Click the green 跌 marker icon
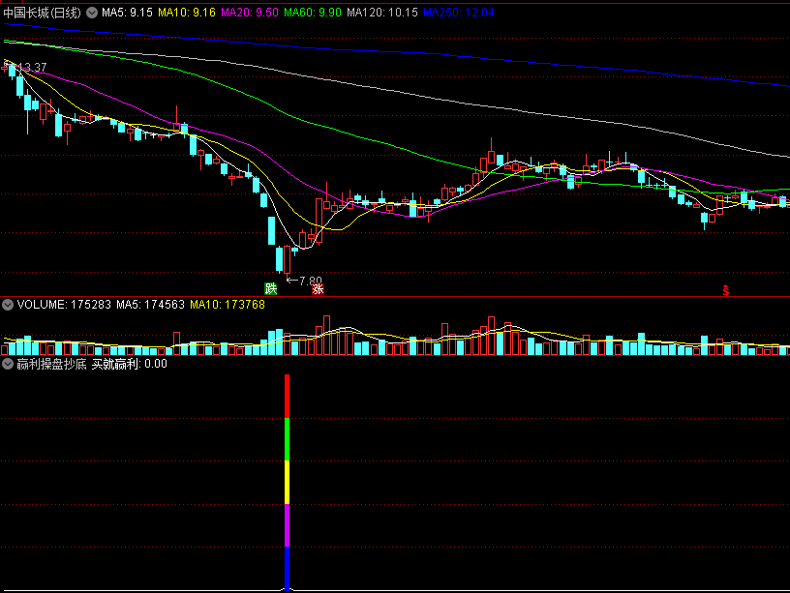Screen dimensions: 790x593 (271, 288)
